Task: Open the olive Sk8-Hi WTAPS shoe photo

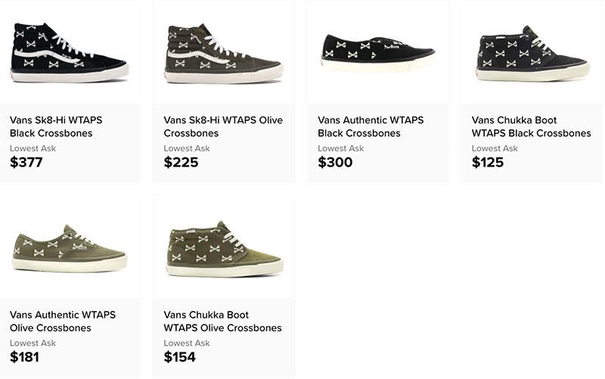Action: pyautogui.click(x=224, y=52)
